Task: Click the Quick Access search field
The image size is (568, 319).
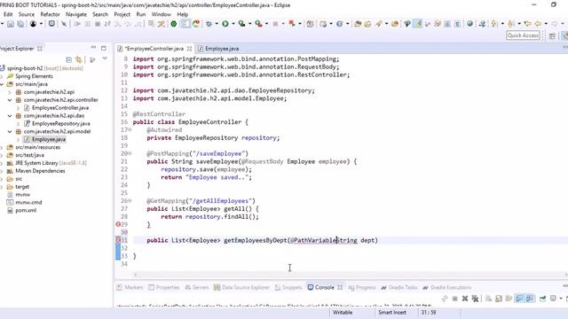Action: coord(523,35)
